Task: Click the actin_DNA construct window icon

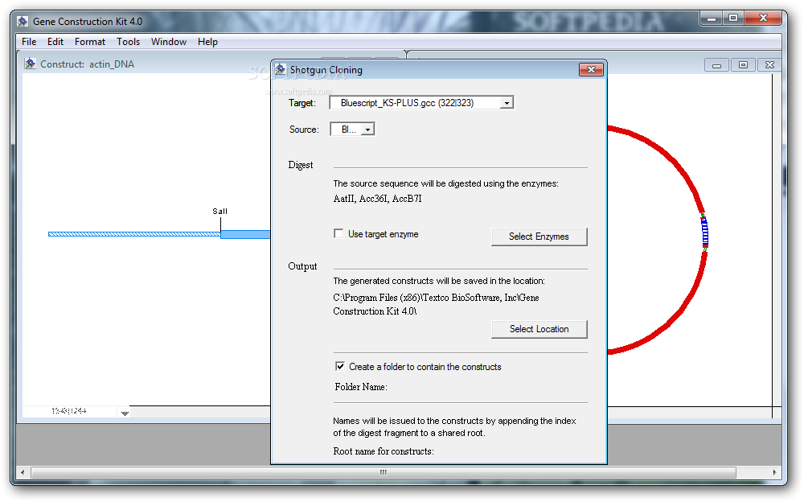Action: coord(31,64)
